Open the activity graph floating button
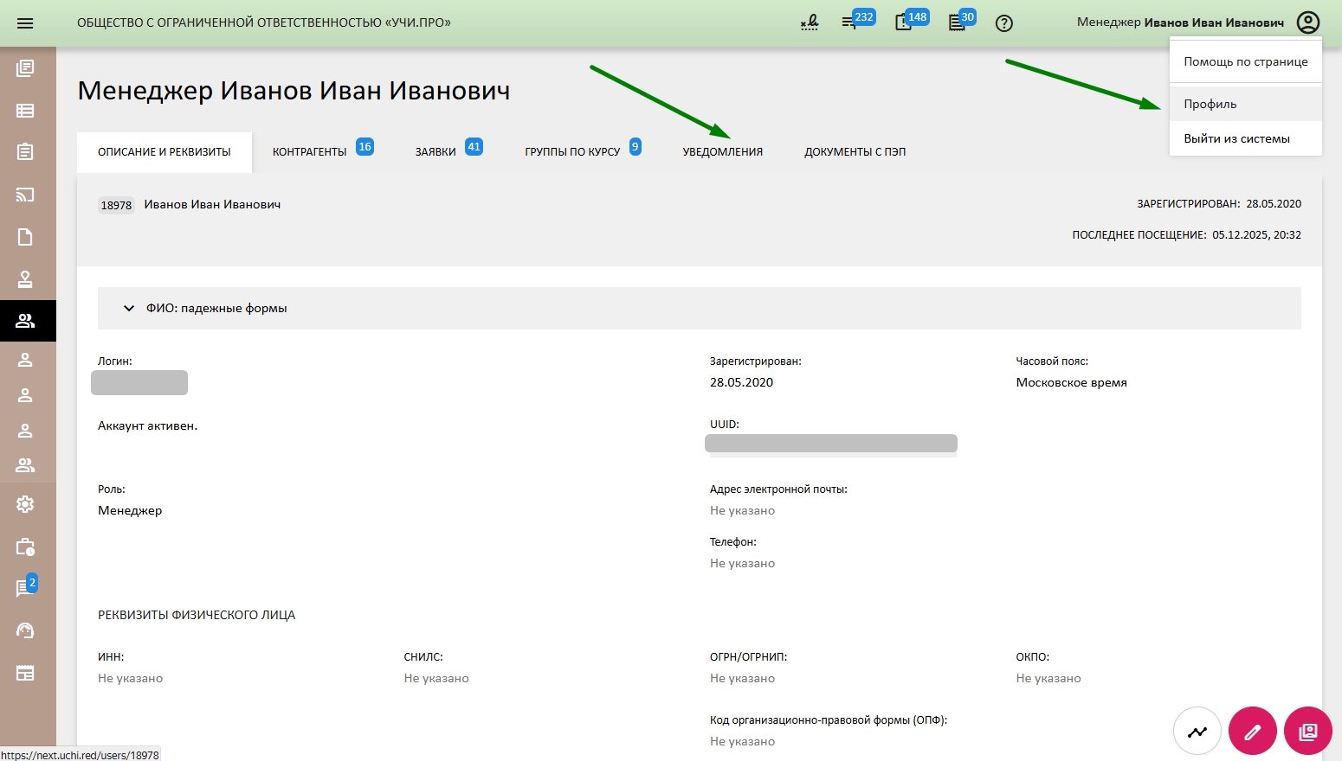 point(1197,732)
